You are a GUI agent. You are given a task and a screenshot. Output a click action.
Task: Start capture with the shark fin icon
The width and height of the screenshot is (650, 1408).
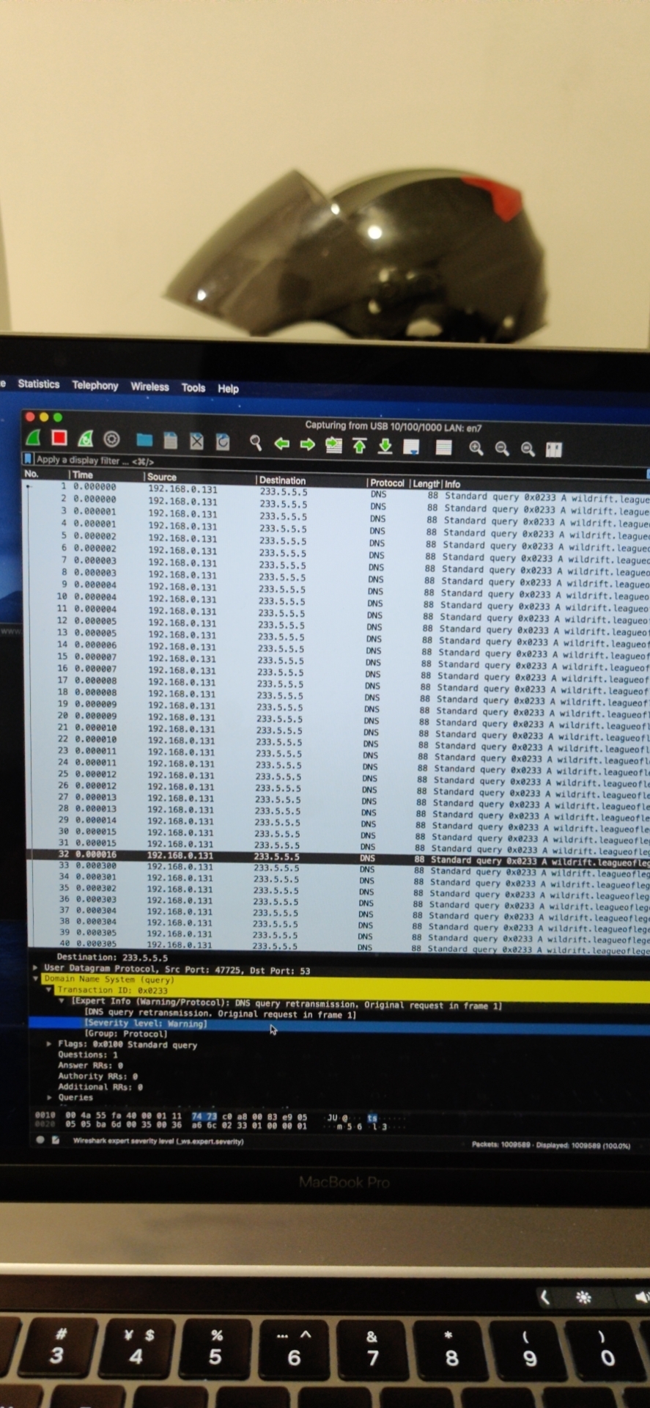tap(33, 438)
